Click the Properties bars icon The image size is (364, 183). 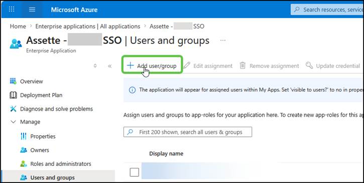[x=24, y=136]
